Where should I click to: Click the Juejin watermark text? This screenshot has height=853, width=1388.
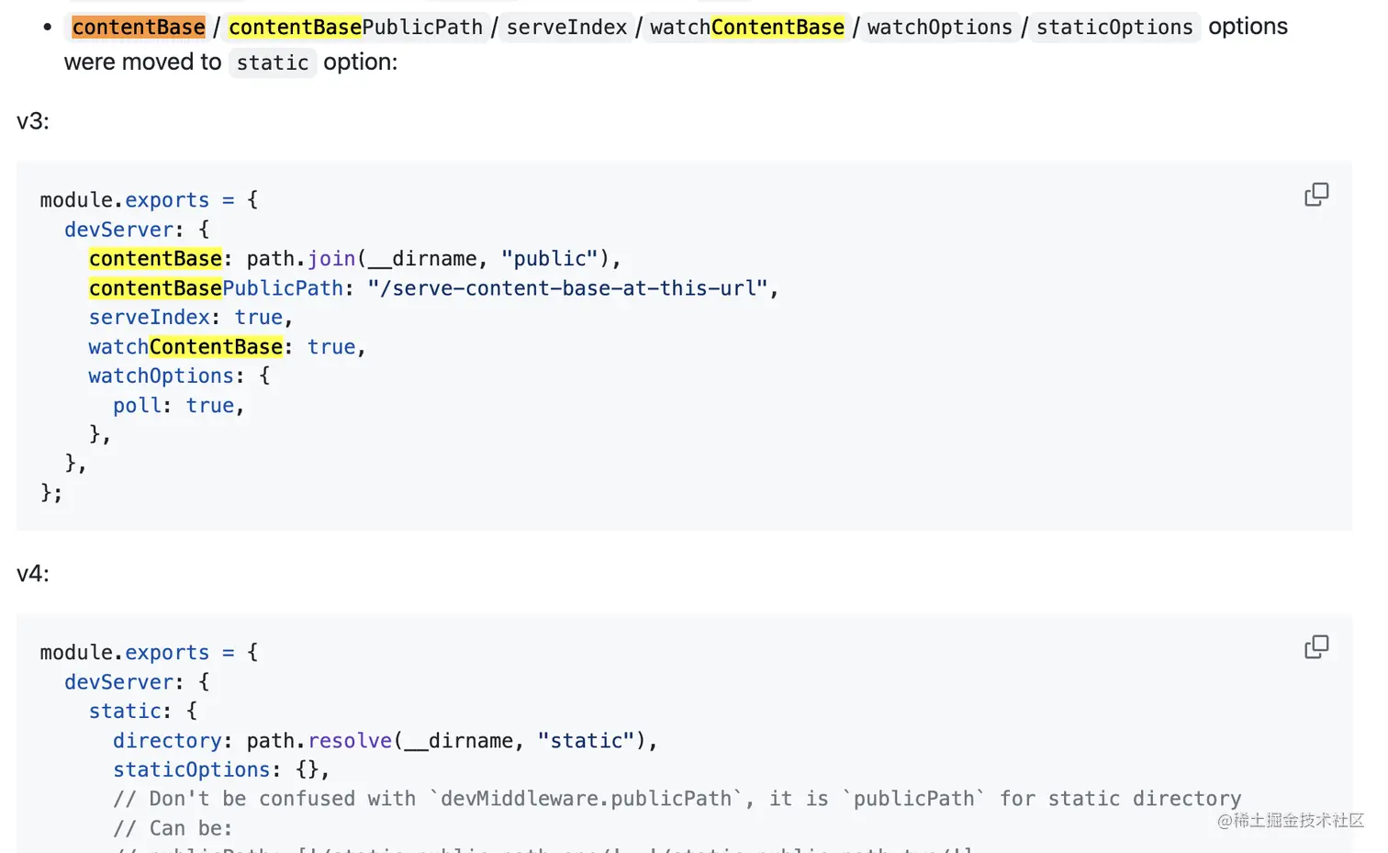click(x=1290, y=820)
